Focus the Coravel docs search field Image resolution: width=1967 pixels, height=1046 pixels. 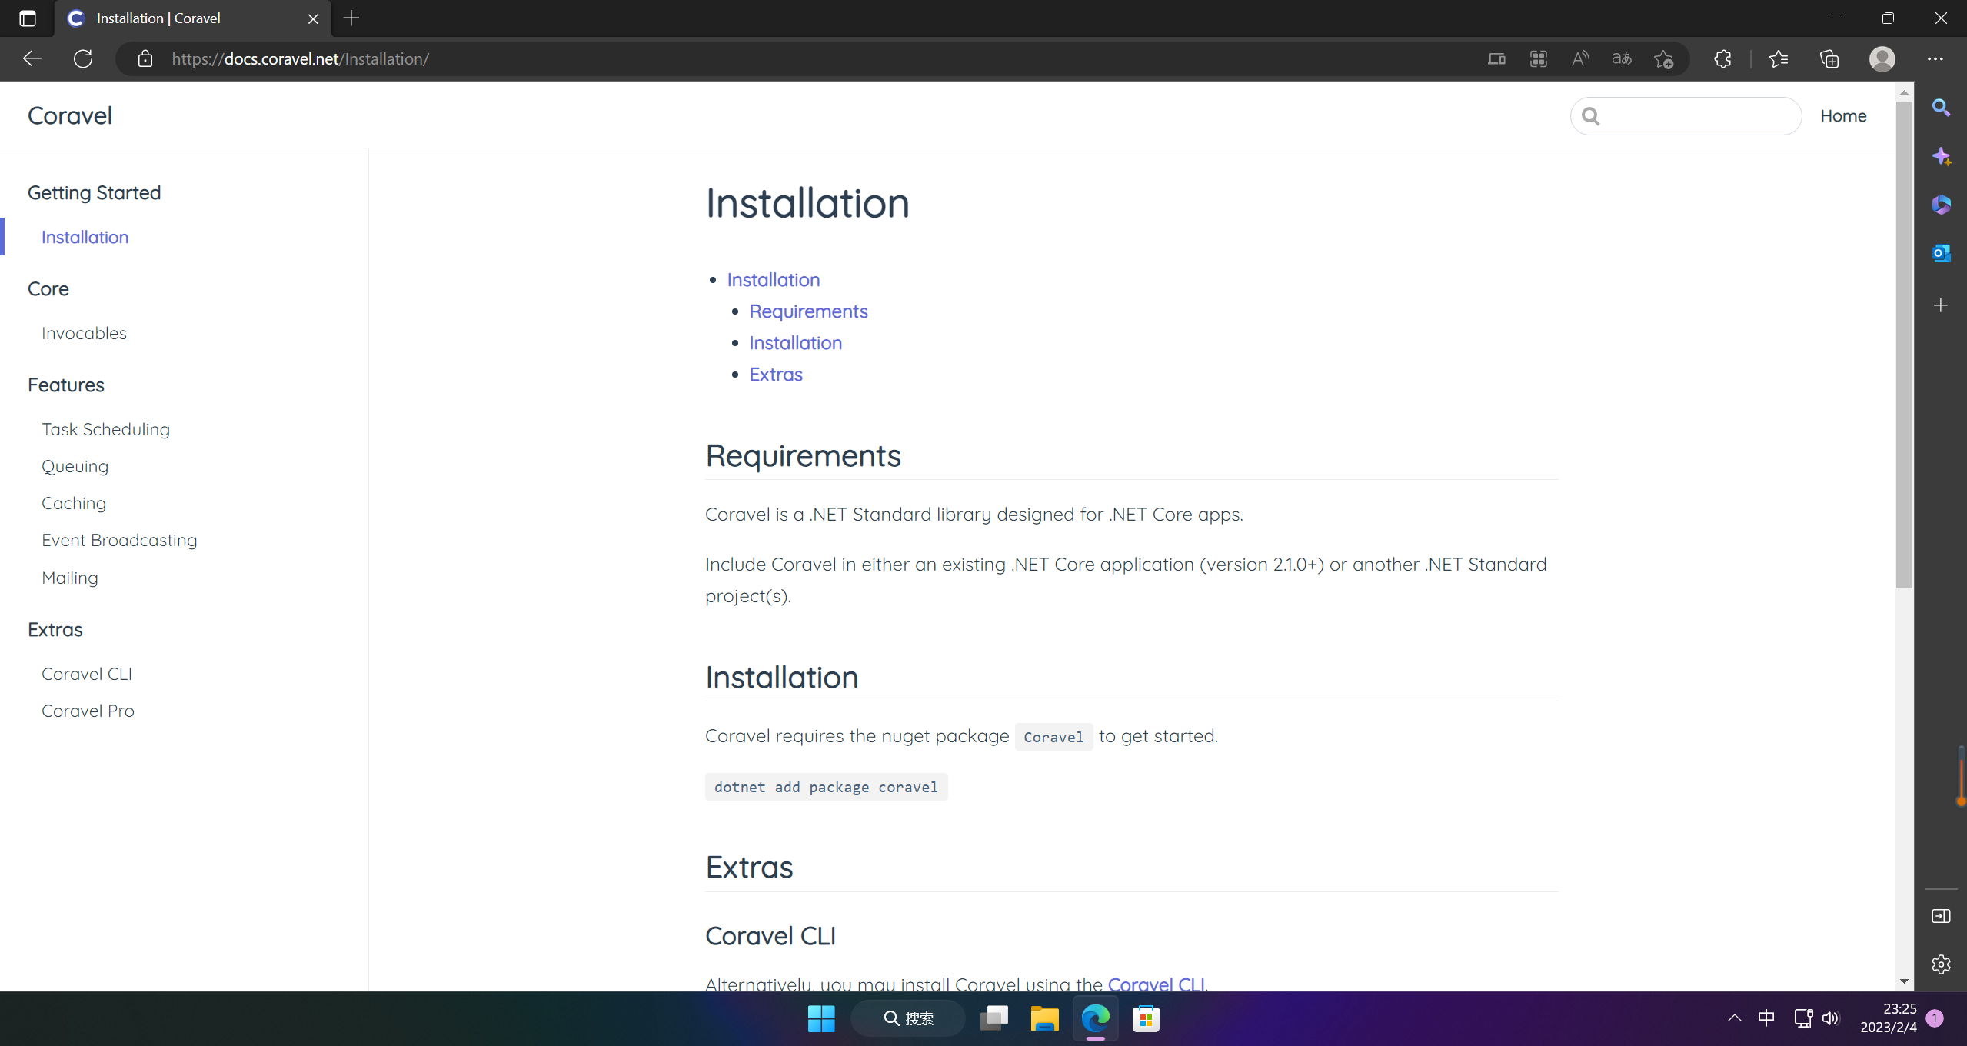tap(1696, 115)
